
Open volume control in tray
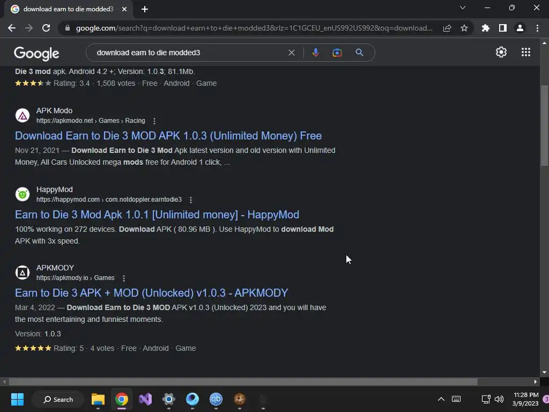(x=499, y=399)
